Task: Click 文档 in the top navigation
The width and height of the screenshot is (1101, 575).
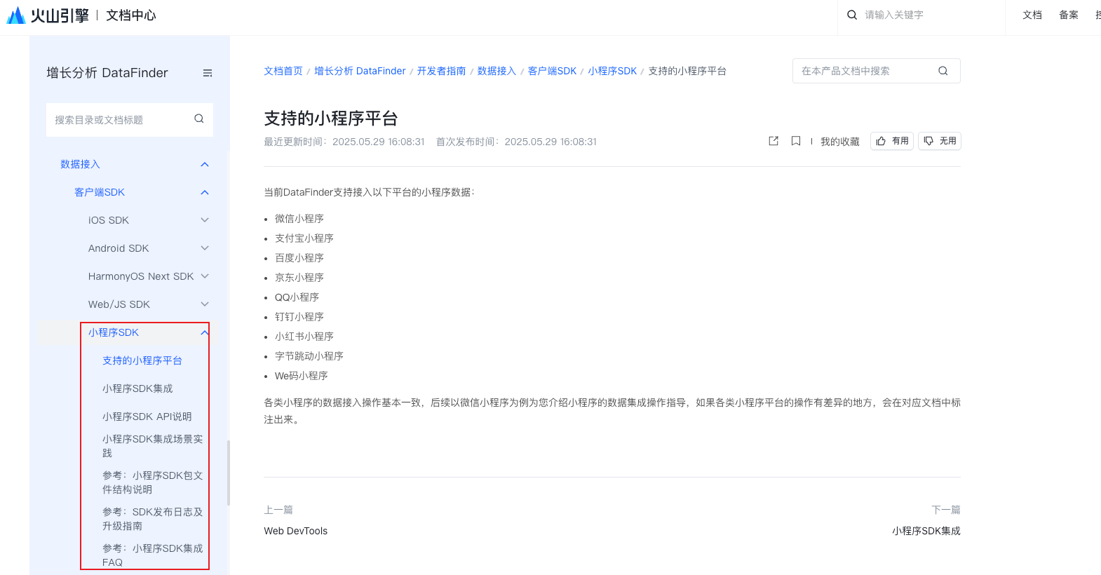Action: 1032,15
